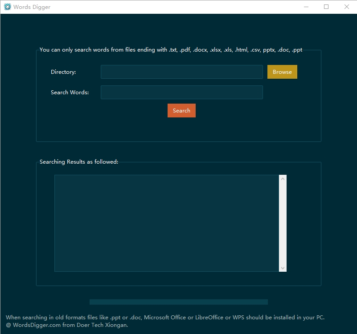Click the supported file types notice text
The image size is (357, 334).
coord(171,50)
